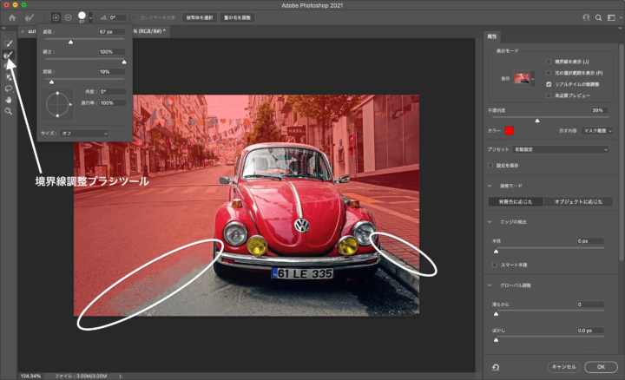
Task: Select the subtract minus mode icon
Action: click(69, 17)
